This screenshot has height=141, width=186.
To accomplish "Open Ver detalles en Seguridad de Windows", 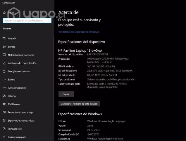I will 79,32.
